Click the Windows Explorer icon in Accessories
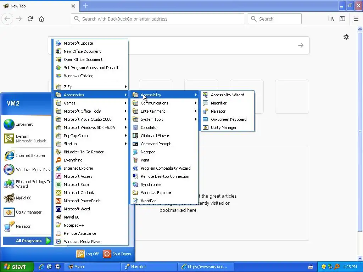Screen dimensions: 363x272 point(135,193)
